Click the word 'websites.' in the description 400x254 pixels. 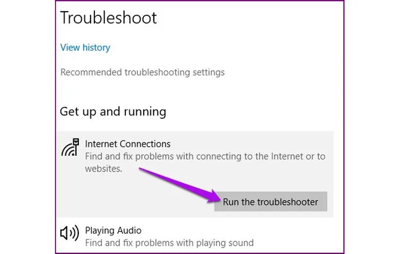pyautogui.click(x=104, y=169)
